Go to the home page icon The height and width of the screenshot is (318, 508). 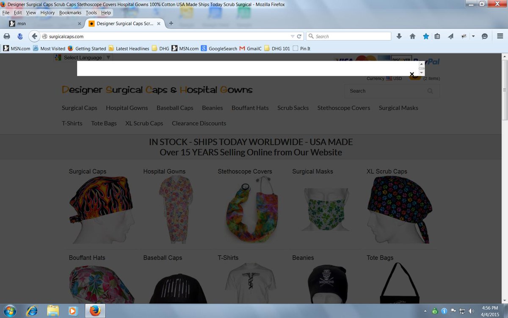[x=412, y=36]
